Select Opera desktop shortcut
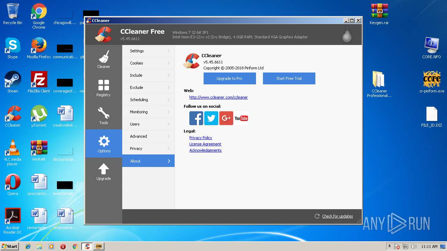This screenshot has height=251, width=447. tap(13, 185)
